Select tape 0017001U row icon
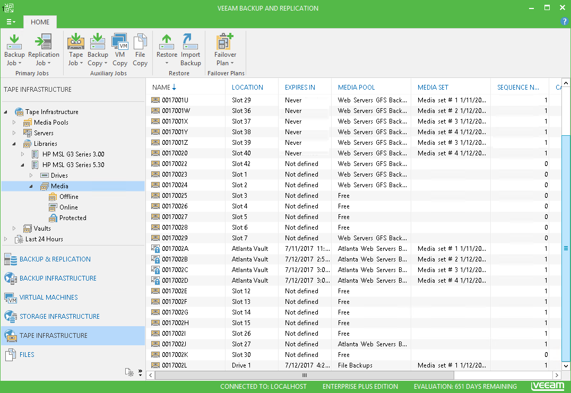The image size is (571, 393). (x=155, y=100)
